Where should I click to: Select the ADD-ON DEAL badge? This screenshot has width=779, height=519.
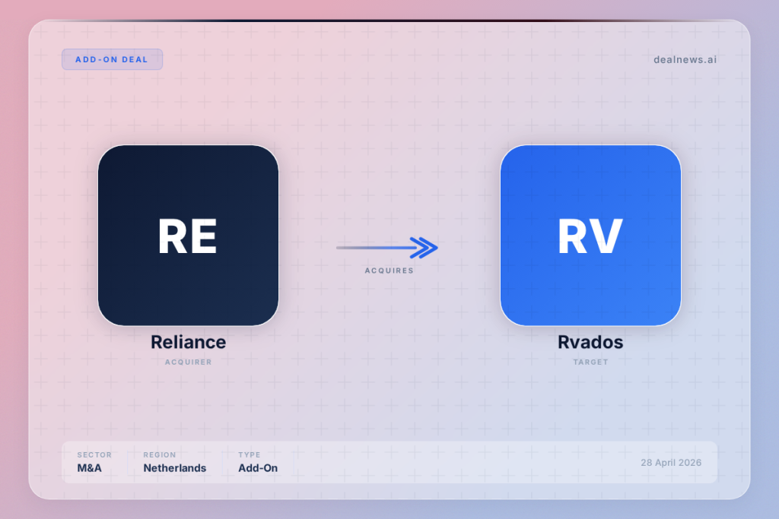[x=112, y=59]
